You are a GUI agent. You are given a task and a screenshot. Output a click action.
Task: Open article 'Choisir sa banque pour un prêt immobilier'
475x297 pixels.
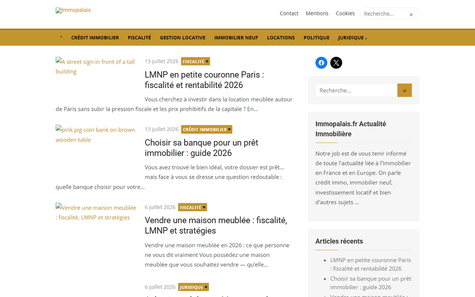tap(201, 148)
